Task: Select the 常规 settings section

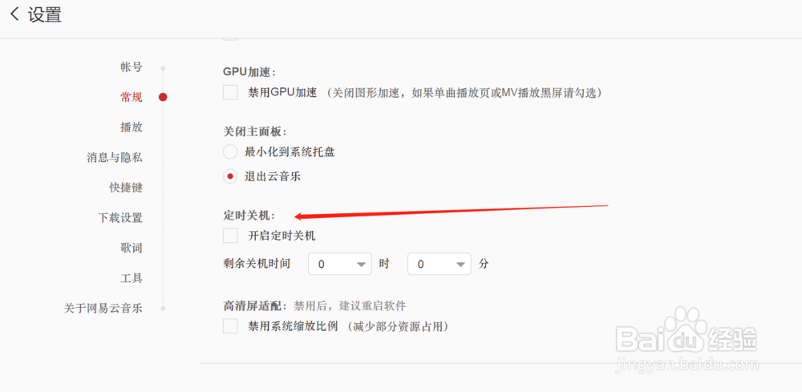Action: (x=132, y=97)
